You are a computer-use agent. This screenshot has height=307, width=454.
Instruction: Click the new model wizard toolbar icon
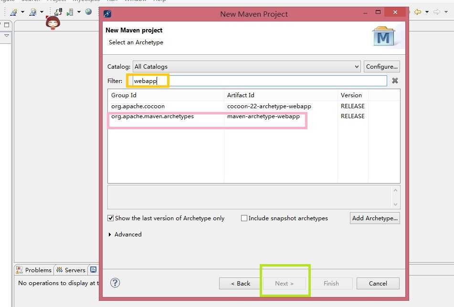[14, 12]
